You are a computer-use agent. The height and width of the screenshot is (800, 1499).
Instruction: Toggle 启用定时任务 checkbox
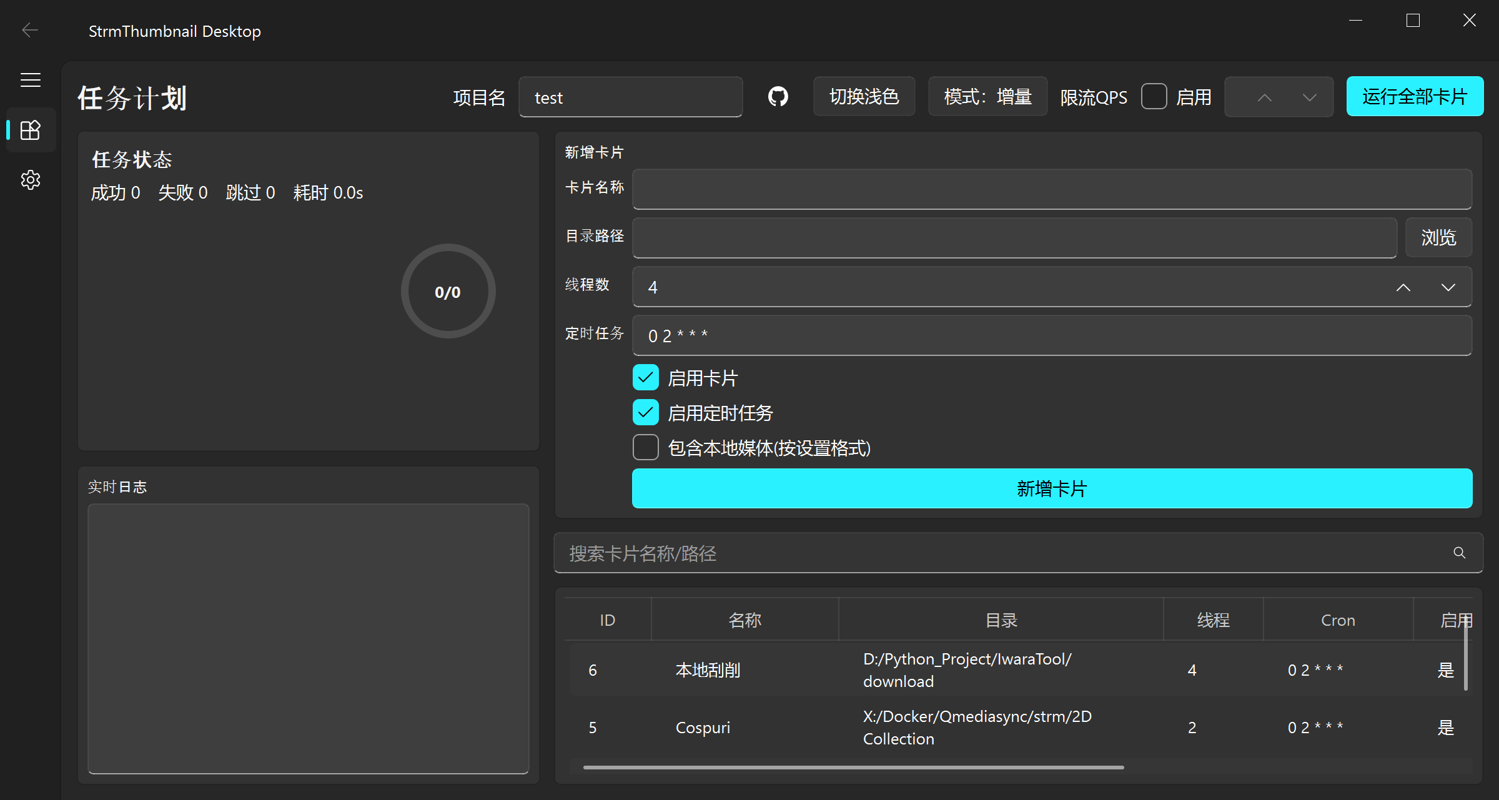coord(645,413)
